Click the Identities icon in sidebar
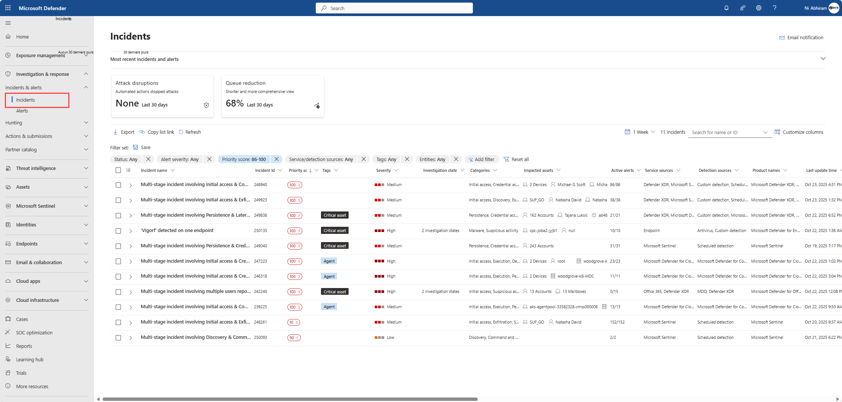The image size is (842, 402). coord(8,225)
